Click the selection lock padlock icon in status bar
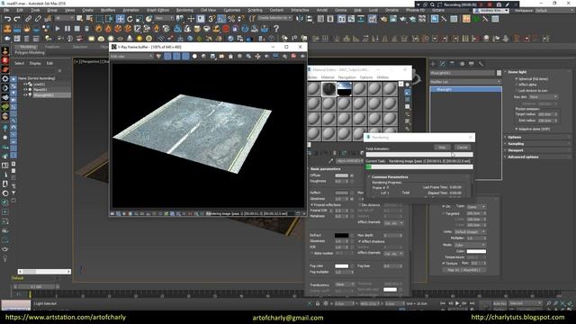Viewport: 576px width, 324px height. point(318,304)
